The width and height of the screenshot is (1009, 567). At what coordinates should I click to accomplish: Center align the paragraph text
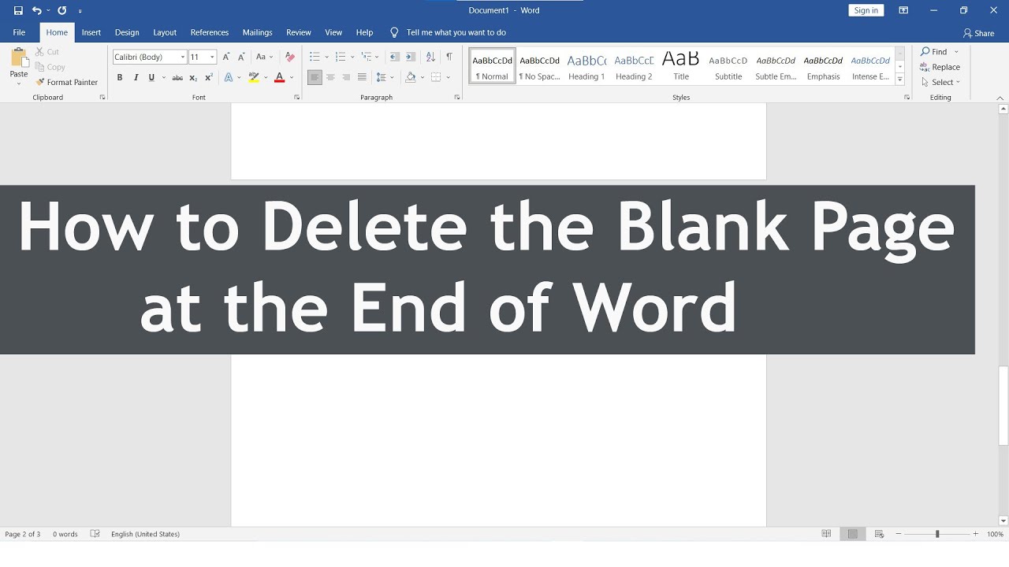(330, 77)
